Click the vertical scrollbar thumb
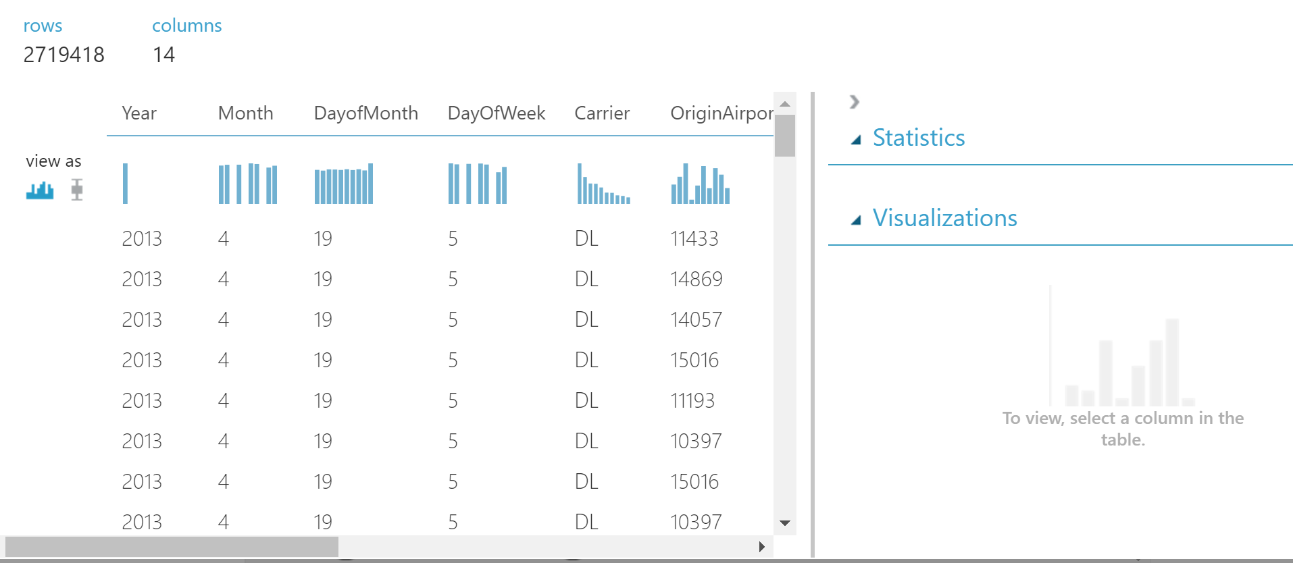The height and width of the screenshot is (563, 1293). [785, 136]
